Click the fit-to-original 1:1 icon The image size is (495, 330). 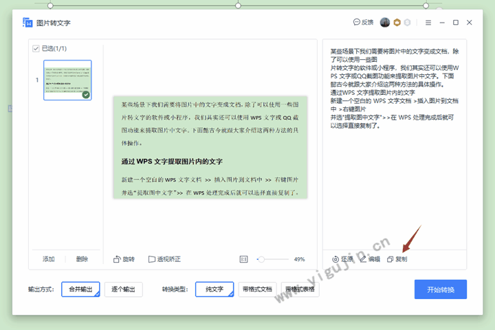click(x=243, y=259)
